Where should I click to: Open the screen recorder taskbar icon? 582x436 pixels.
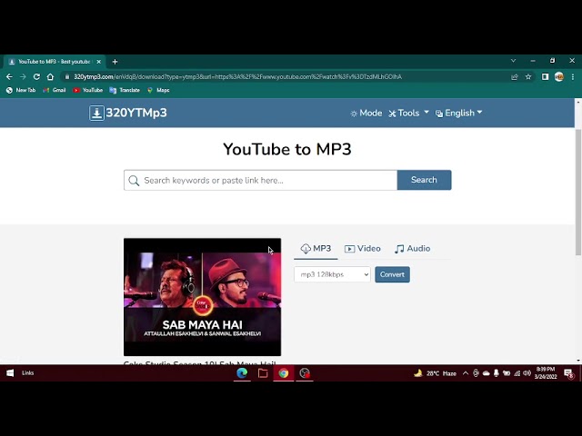coord(305,373)
